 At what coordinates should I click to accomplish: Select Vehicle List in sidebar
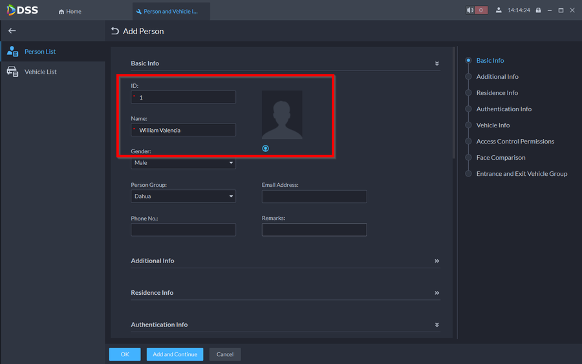[53, 72]
